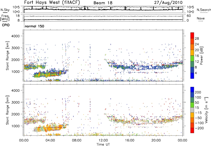211x146 pixels.
Task: Click the date "27/Aug/2010"
Action: pyautogui.click(x=168, y=3)
